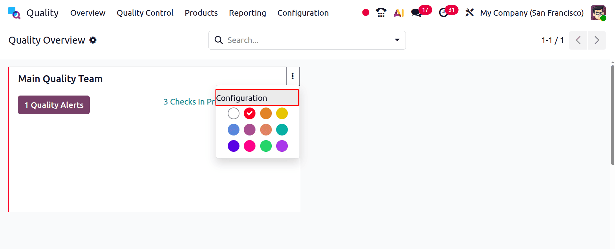Image resolution: width=615 pixels, height=249 pixels.
Task: Pick the salmon color swatch
Action: [x=266, y=130]
